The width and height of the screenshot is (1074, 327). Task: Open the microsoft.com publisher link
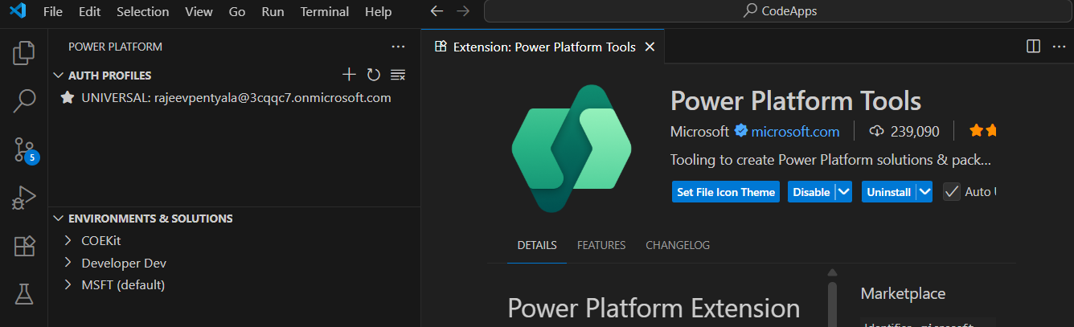795,131
